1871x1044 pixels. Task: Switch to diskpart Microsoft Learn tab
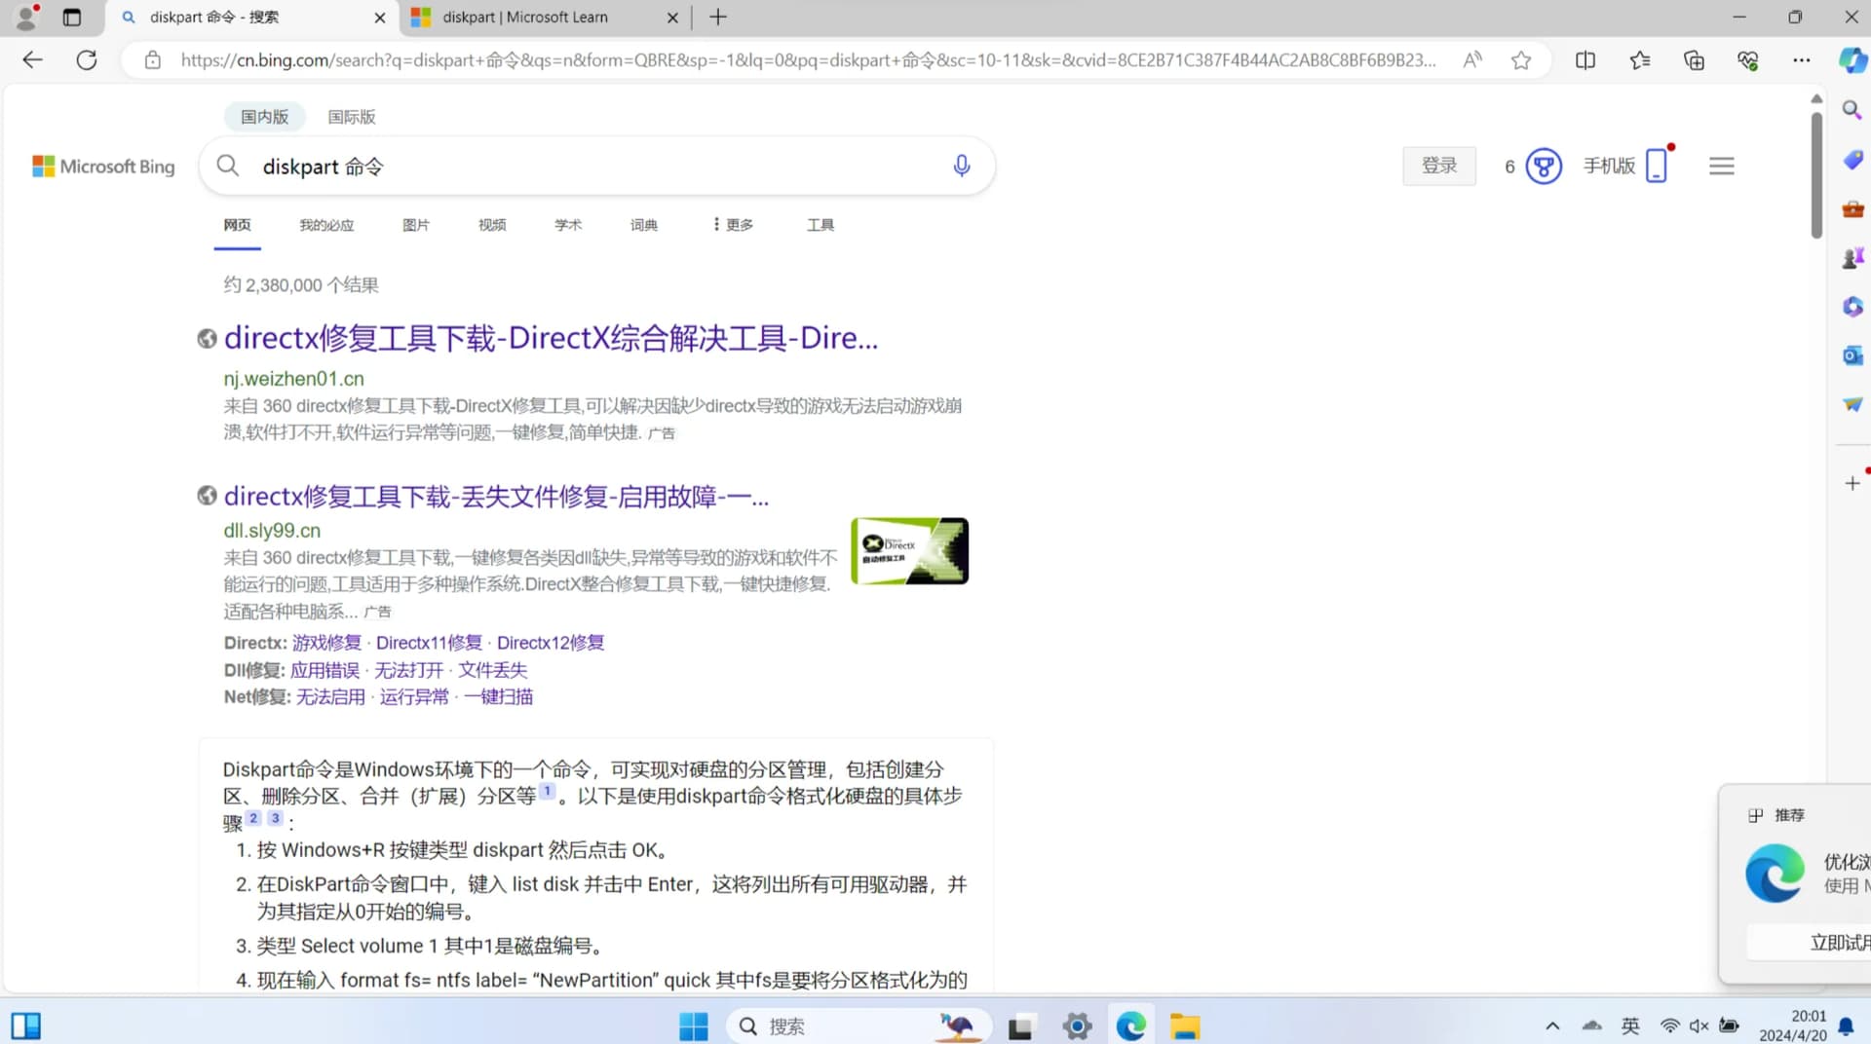(544, 17)
